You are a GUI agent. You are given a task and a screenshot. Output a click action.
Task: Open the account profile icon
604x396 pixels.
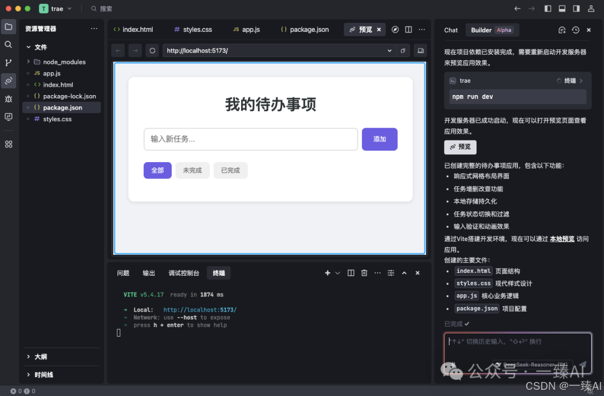coord(591,8)
